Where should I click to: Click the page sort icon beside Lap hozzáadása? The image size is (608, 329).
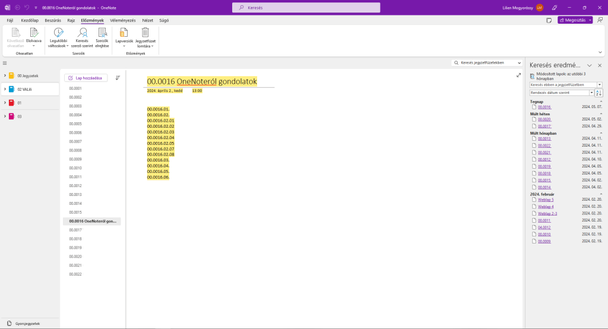118,78
